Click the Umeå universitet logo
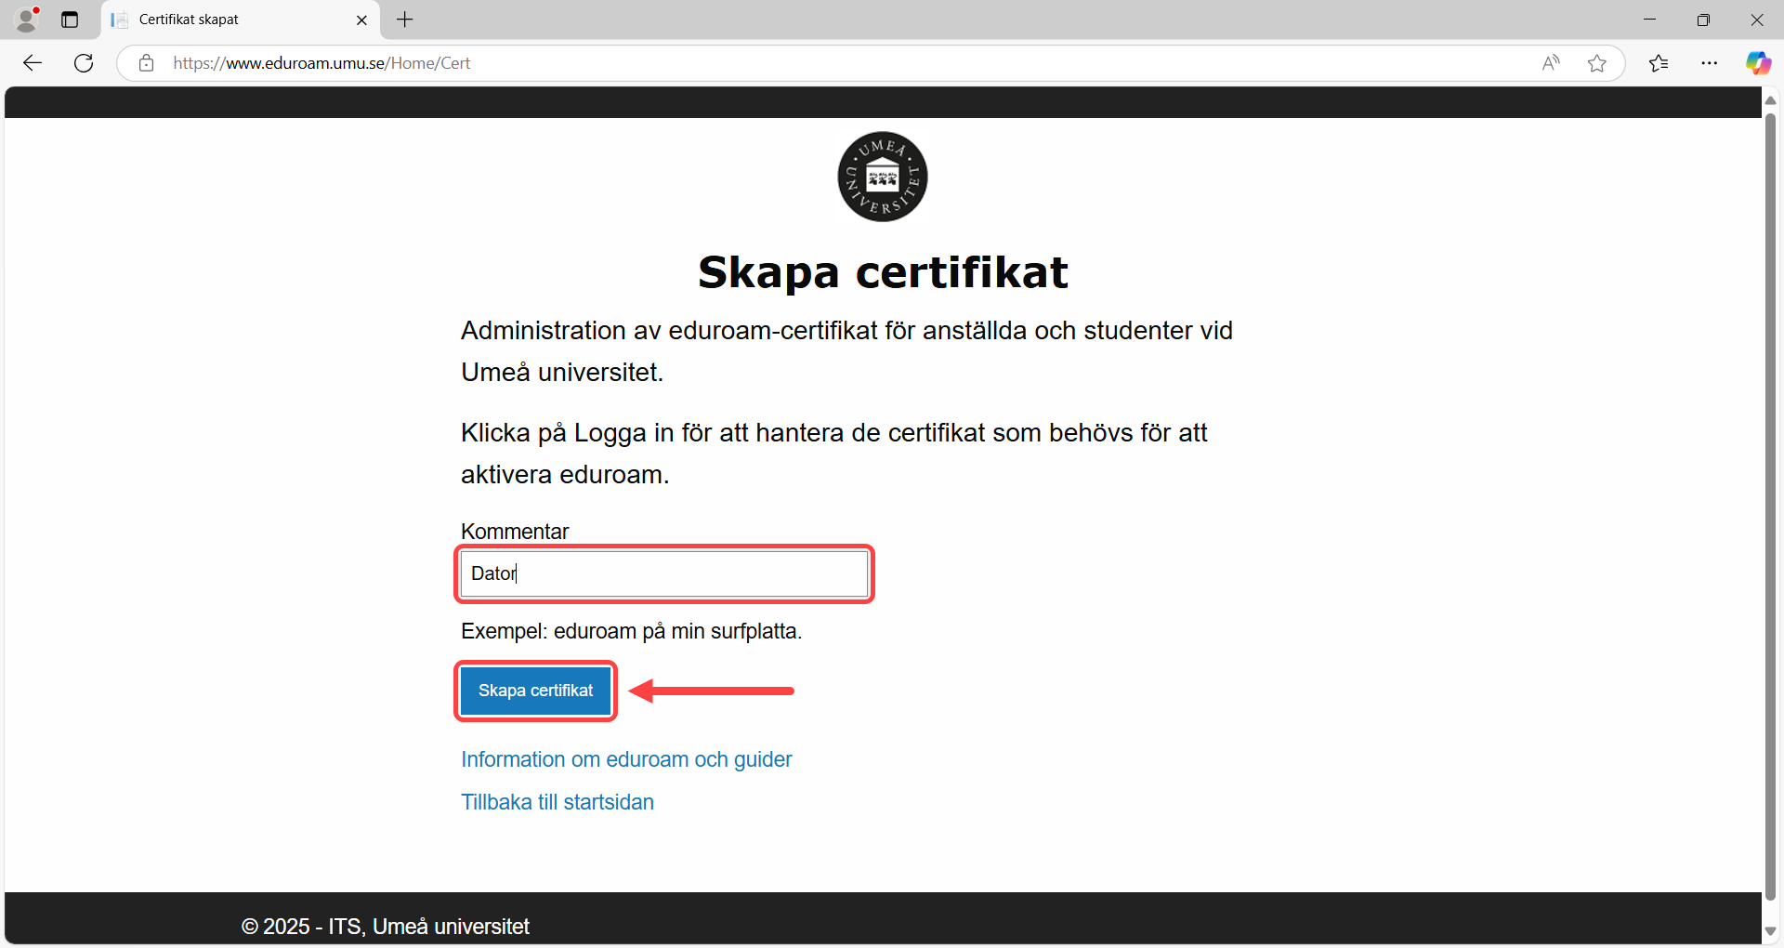 click(882, 177)
